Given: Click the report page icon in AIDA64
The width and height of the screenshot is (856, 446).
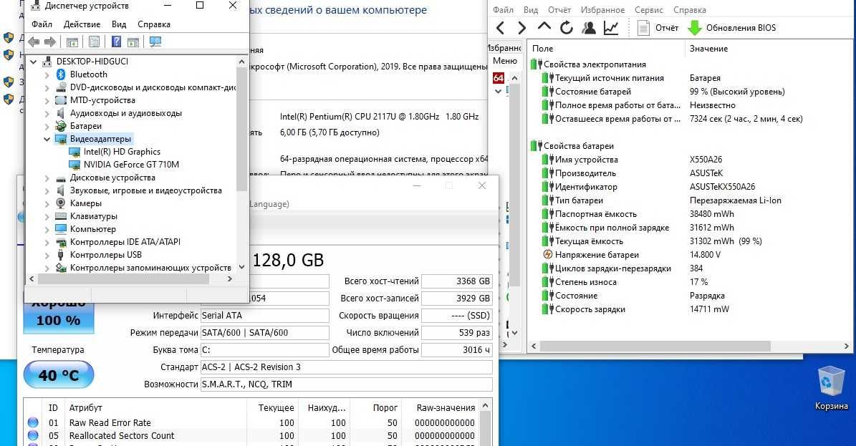Looking at the screenshot, I should (644, 28).
